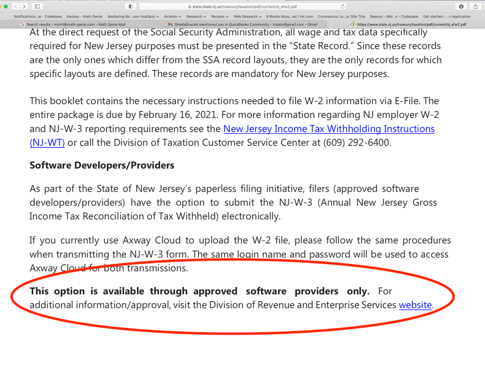This screenshot has width=485, height=387.
Task: Open the New Jersey Income Tax Withholding Instructions link
Action: pyautogui.click(x=329, y=129)
